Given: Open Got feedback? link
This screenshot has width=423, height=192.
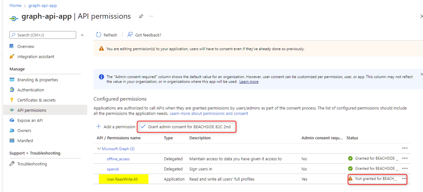Looking at the screenshot, I should [148, 35].
